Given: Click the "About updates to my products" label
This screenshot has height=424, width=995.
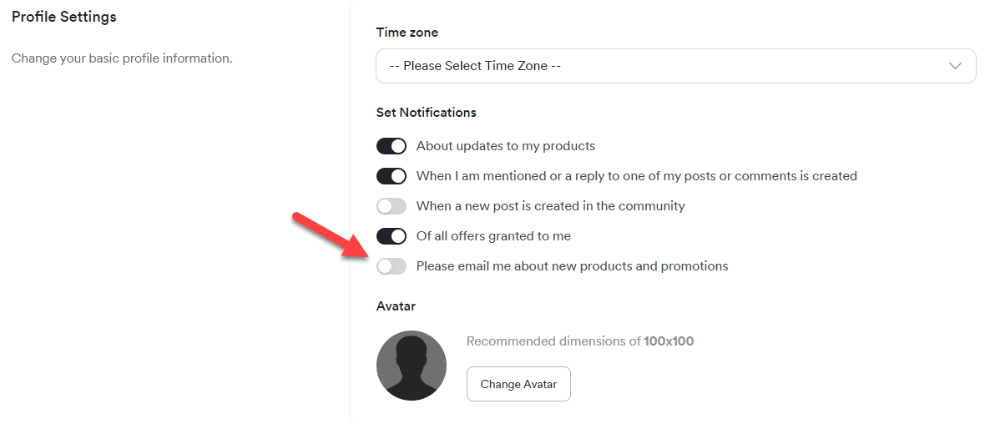Looking at the screenshot, I should pos(506,146).
